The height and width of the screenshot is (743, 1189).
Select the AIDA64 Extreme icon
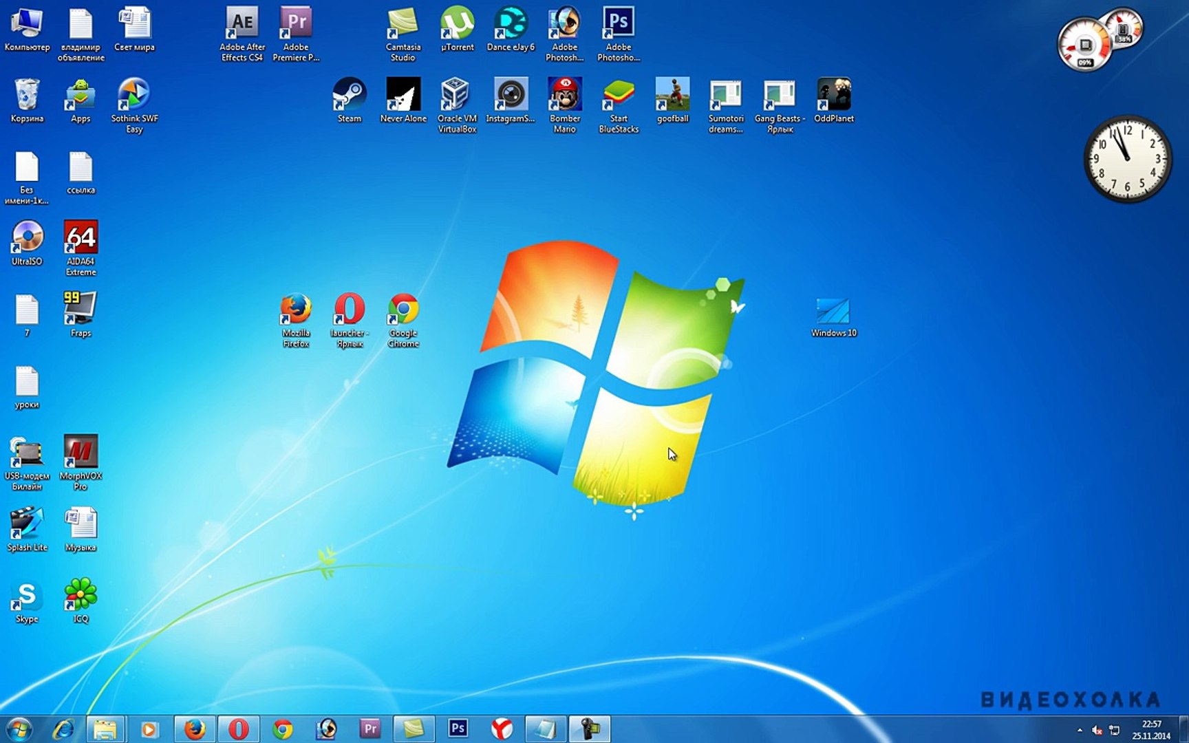pyautogui.click(x=81, y=248)
